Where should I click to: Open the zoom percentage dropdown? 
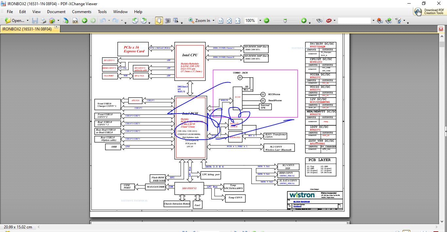pos(260,21)
